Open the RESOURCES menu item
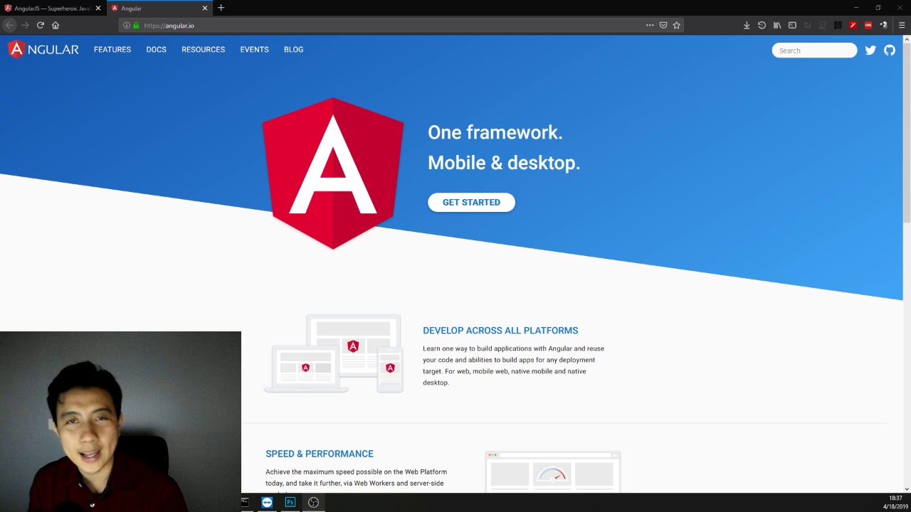Viewport: 911px width, 512px height. 203,50
